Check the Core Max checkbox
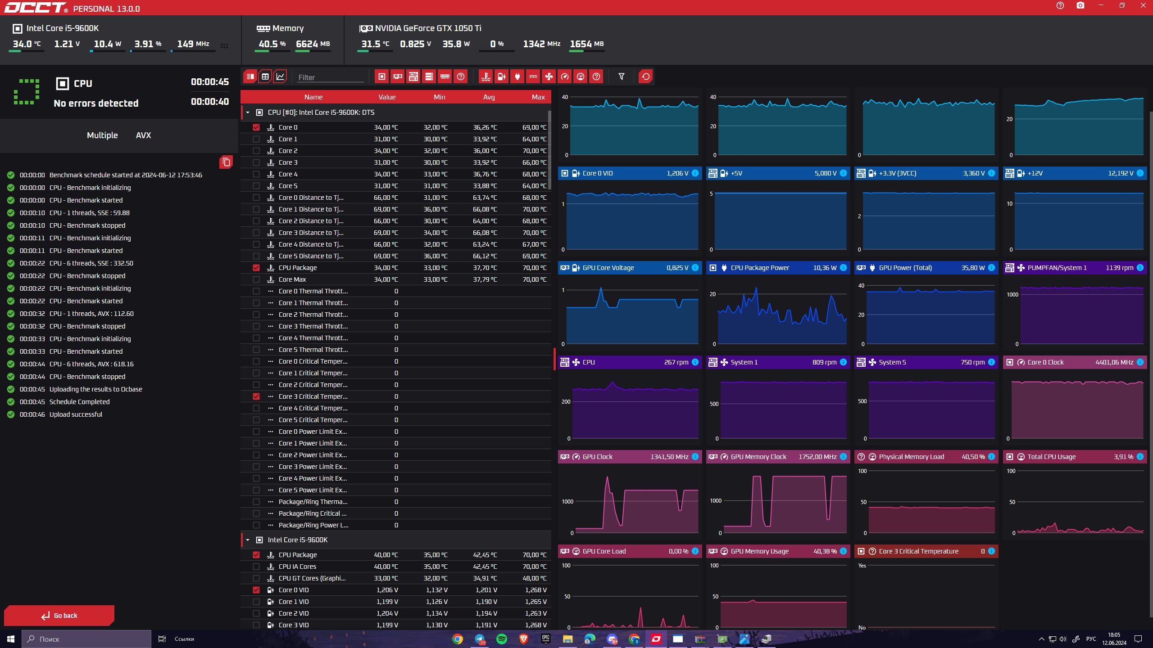 (x=256, y=279)
